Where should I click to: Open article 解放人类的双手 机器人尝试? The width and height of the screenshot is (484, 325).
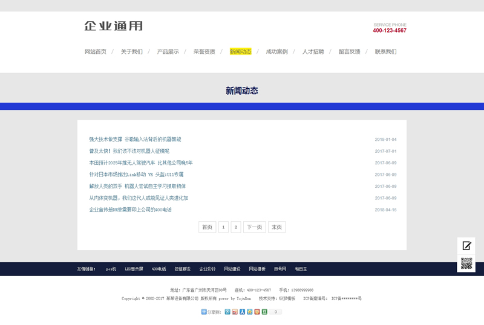(x=137, y=186)
